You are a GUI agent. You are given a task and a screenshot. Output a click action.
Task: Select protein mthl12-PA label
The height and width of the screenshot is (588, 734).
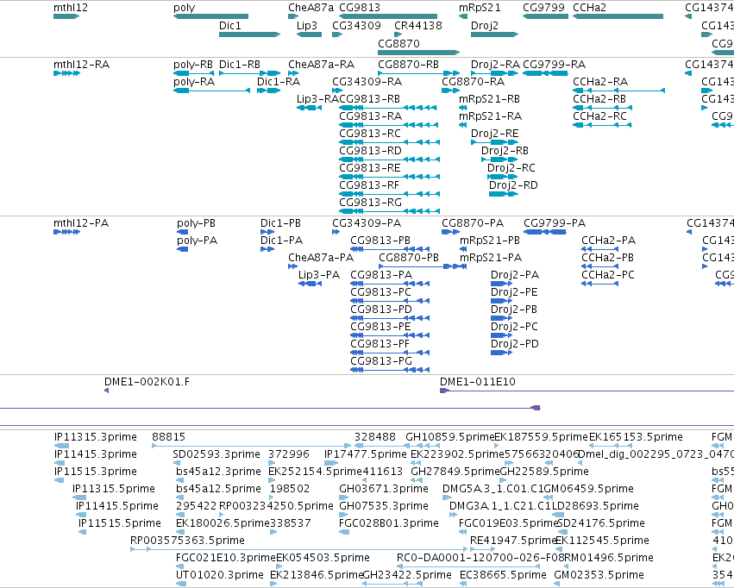click(81, 223)
